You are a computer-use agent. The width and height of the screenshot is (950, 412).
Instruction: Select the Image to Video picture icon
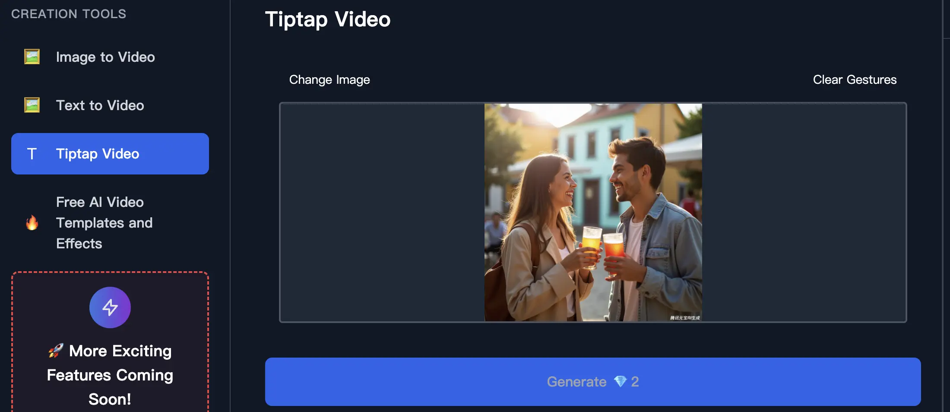31,56
